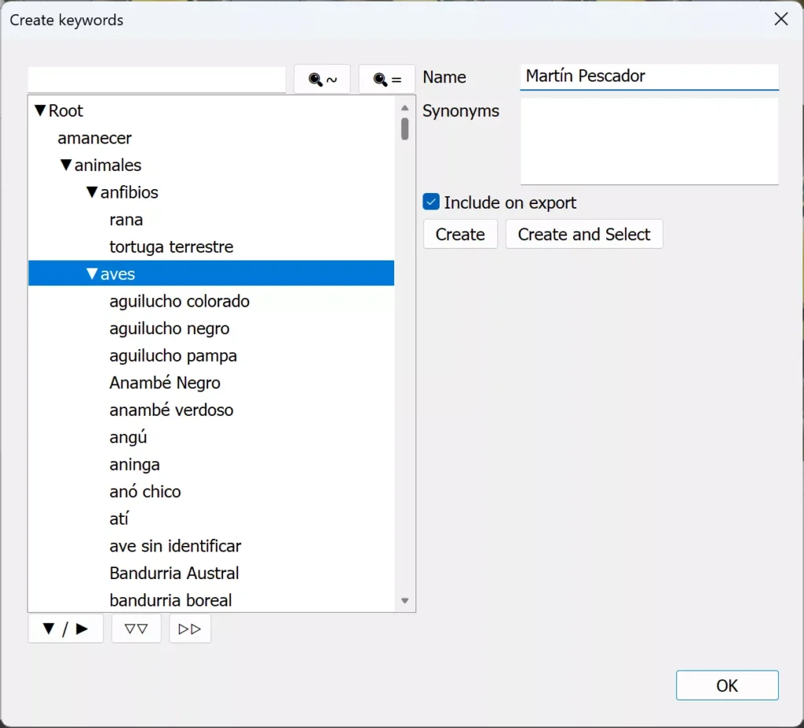Select aguilucho pampa keyword
Image resolution: width=804 pixels, height=728 pixels.
click(x=173, y=355)
